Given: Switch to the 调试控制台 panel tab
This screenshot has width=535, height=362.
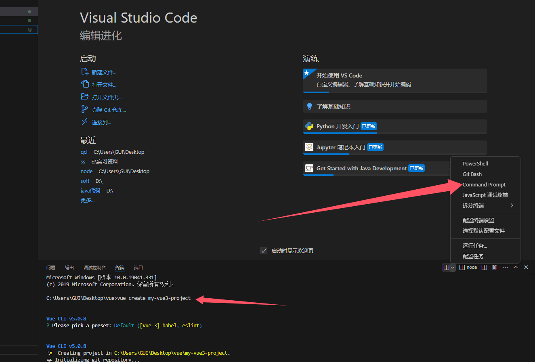Looking at the screenshot, I should point(94,268).
